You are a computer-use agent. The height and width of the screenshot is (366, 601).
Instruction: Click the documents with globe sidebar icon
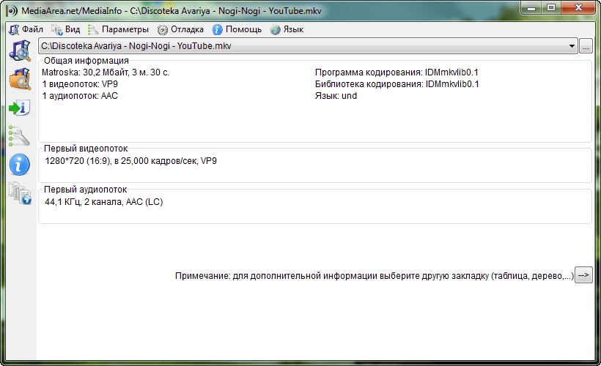tap(20, 193)
